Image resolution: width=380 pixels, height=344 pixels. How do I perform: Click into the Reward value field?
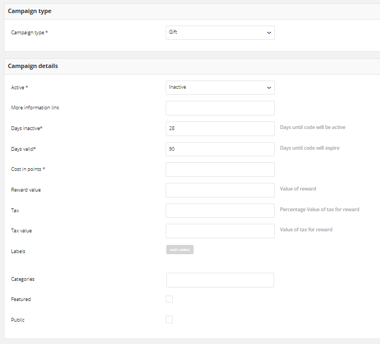tap(220, 190)
